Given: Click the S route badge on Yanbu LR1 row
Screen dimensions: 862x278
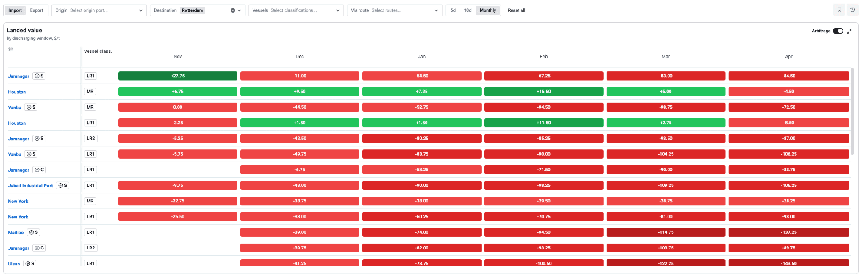Looking at the screenshot, I should [x=31, y=154].
